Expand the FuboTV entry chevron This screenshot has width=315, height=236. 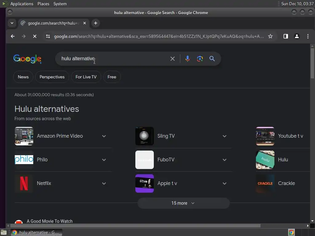tap(224, 160)
